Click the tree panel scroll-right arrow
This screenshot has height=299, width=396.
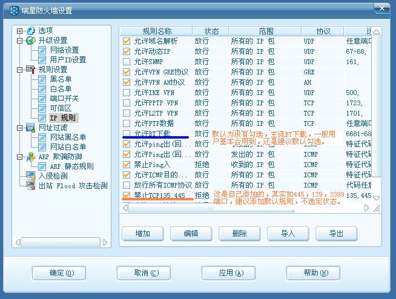tap(105, 243)
